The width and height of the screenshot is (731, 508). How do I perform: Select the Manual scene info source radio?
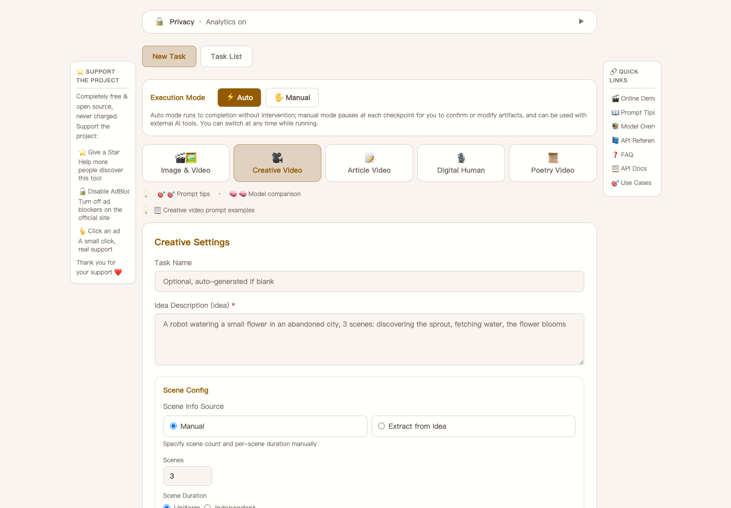pyautogui.click(x=173, y=426)
